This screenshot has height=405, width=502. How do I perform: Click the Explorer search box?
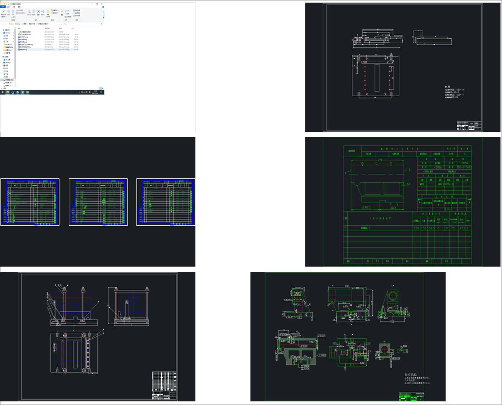85,24
